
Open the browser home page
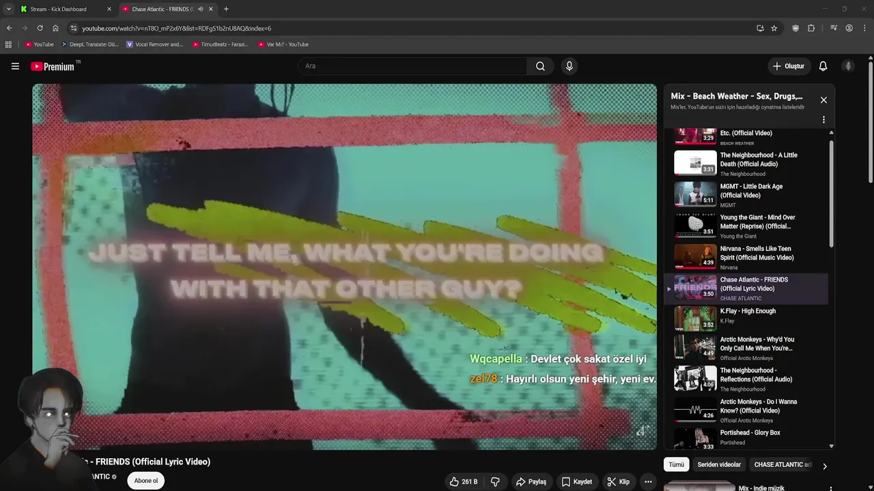55,28
